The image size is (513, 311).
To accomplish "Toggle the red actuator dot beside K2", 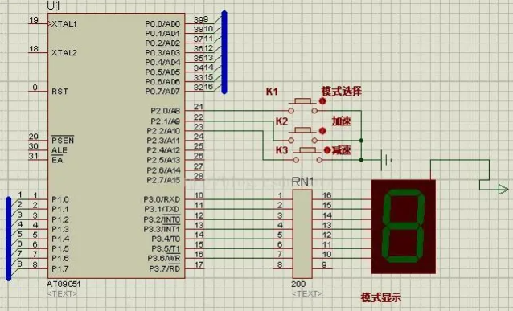I will pos(322,131).
